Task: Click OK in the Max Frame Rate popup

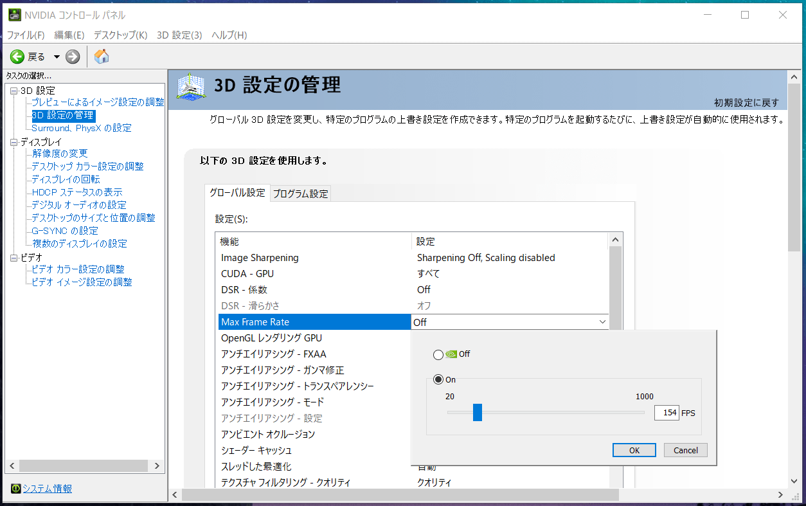Action: coord(634,450)
